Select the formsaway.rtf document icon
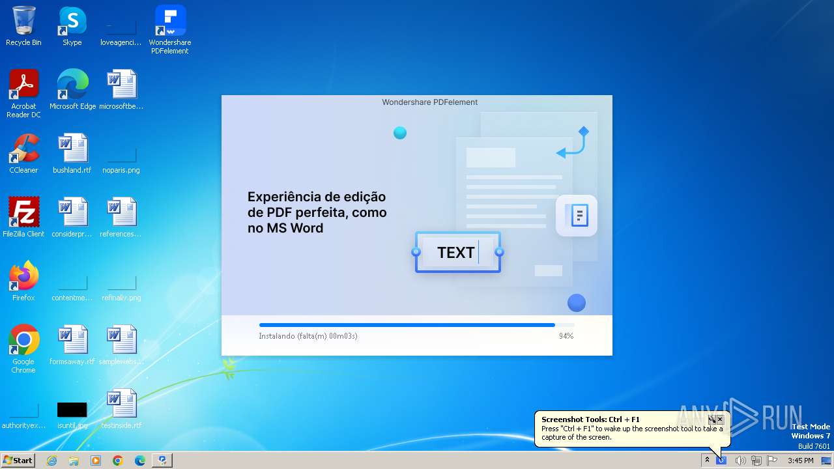This screenshot has width=834, height=469. click(x=72, y=345)
